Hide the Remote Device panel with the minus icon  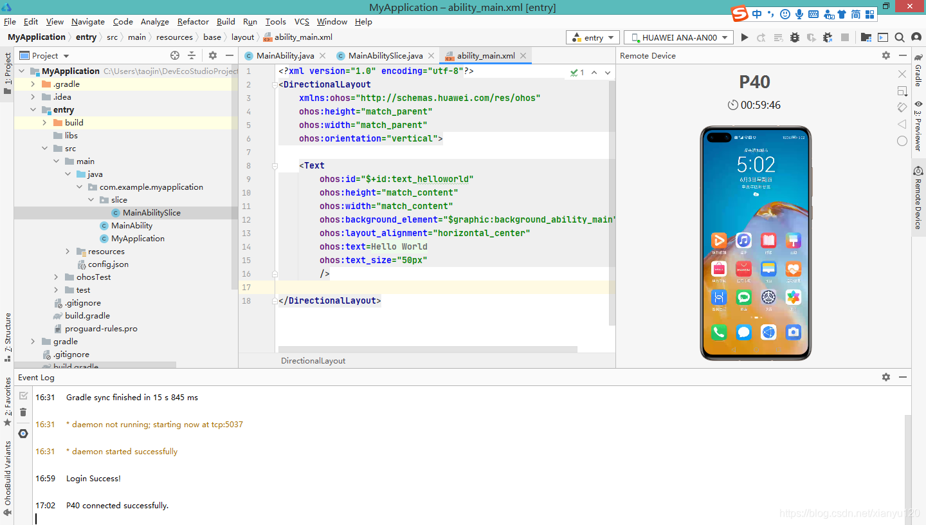[903, 55]
